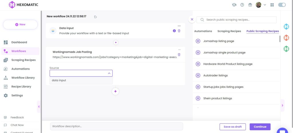
Task: Collapse the left sidebar arrow
Action: (x=39, y=107)
